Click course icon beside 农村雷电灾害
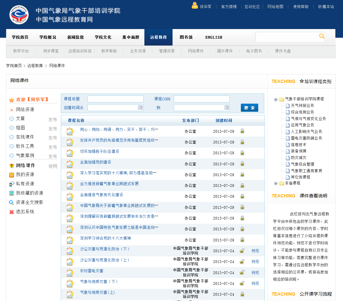This screenshot has width=343, height=301. coord(70,273)
